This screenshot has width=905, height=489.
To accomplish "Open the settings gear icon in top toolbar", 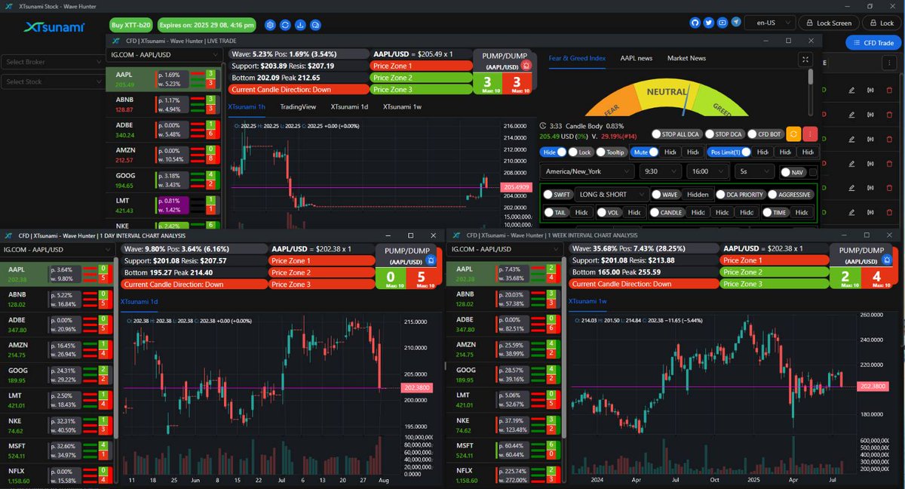I will click(271, 24).
